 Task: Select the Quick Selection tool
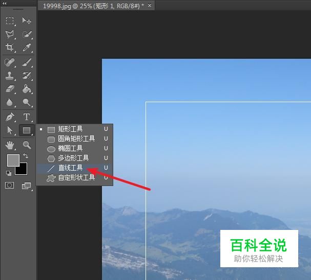tap(26, 34)
